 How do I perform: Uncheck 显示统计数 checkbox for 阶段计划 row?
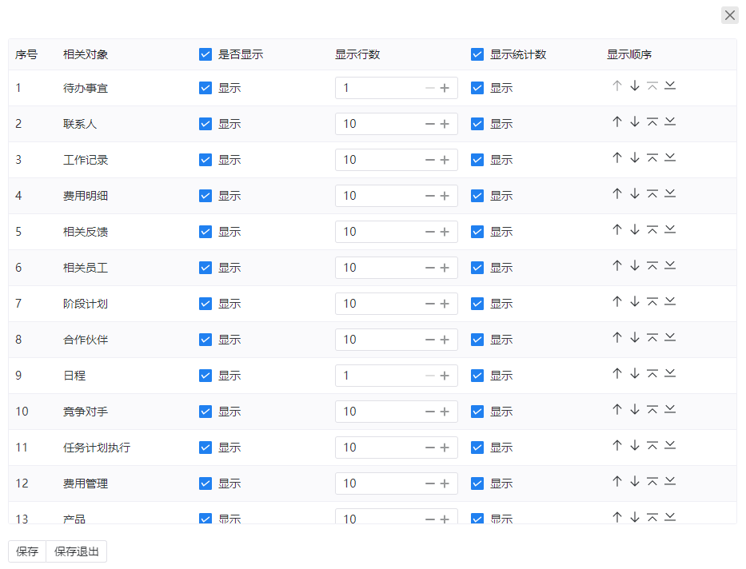click(x=477, y=304)
